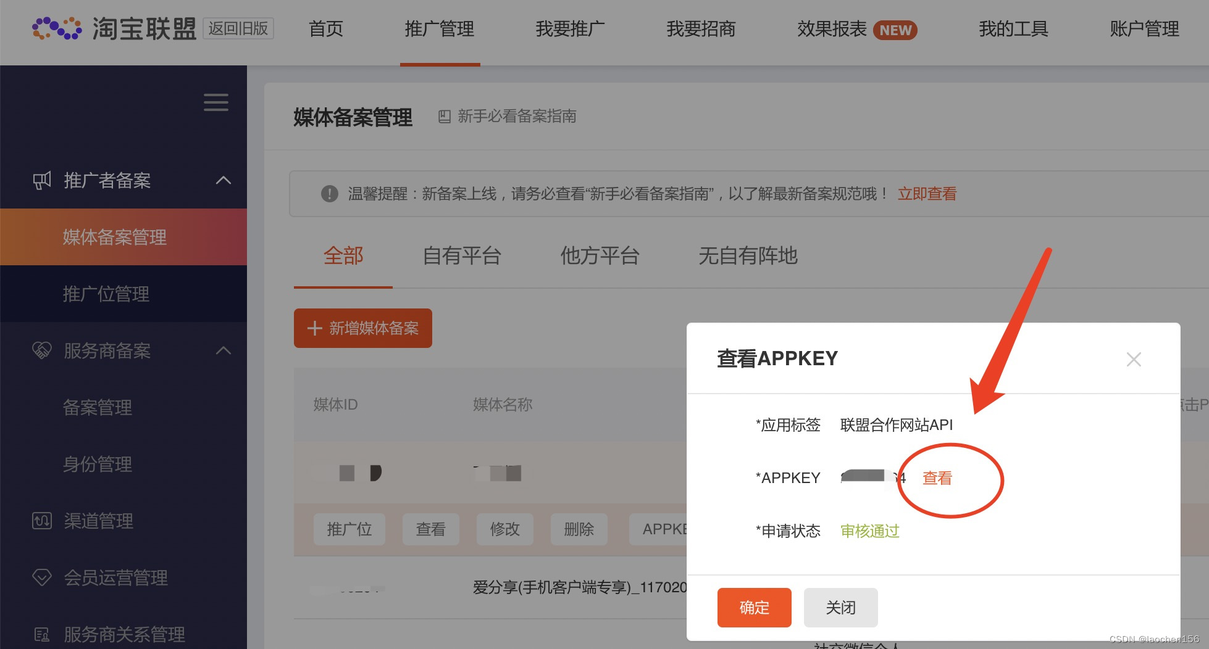1209x649 pixels.
Task: Select 媒体备案管理 in the sidebar
Action: (123, 237)
